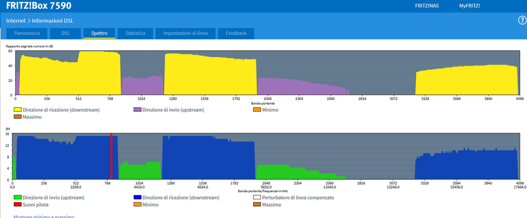Image resolution: width=527 pixels, height=218 pixels.
Task: Click red Suoni pilota legend swatch
Action: 17,205
